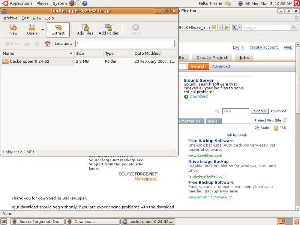Switch to the Downloads window in the taskbar
The height and width of the screenshot is (225, 300).
(93, 222)
